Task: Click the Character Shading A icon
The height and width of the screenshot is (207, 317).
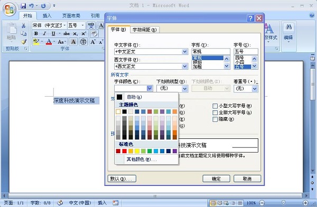Action: click(73, 42)
